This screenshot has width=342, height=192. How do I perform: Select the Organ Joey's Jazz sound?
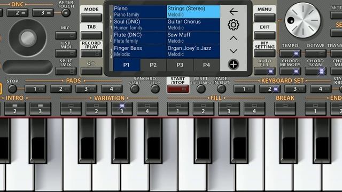point(193,51)
